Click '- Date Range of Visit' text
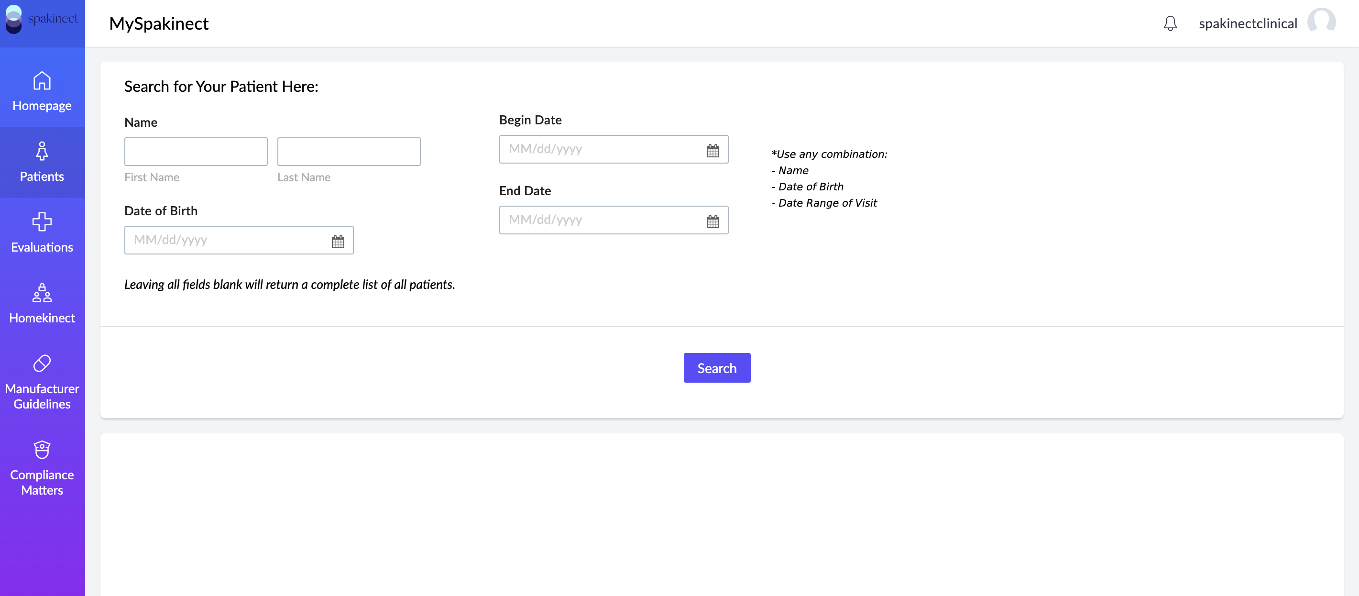This screenshot has height=596, width=1359. tap(824, 203)
